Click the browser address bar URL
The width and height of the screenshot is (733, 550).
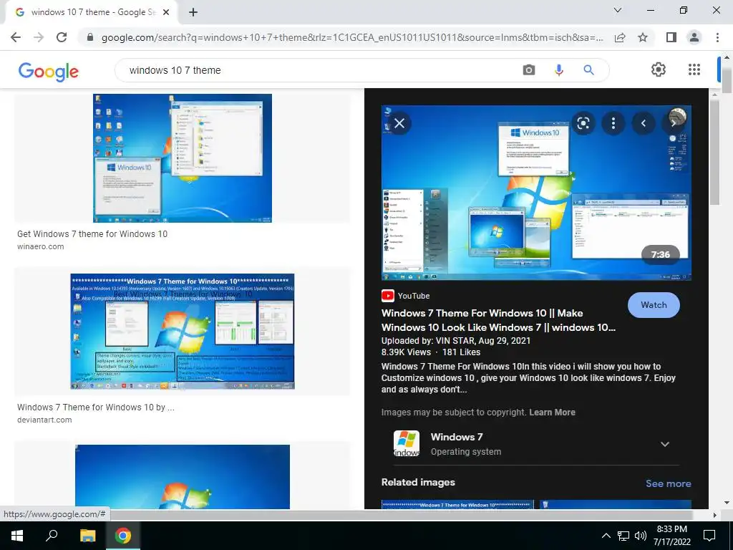[351, 37]
